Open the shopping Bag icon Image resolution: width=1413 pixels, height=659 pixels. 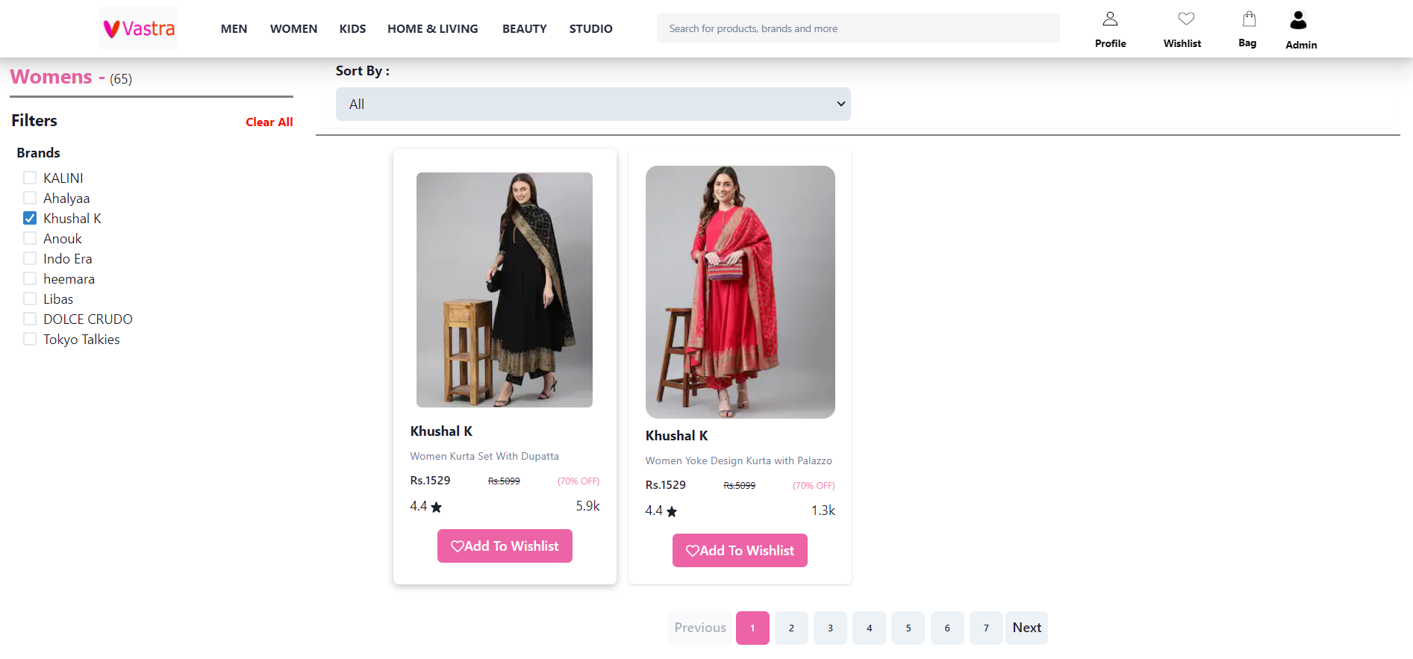coord(1248,19)
